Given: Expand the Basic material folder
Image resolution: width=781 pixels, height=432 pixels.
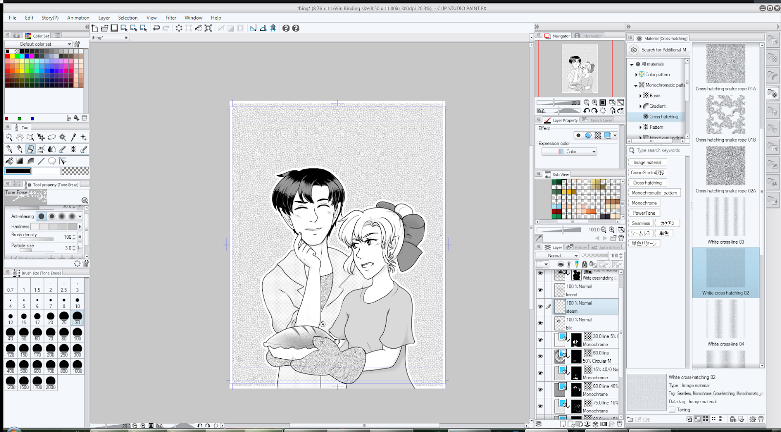Looking at the screenshot, I should [640, 96].
